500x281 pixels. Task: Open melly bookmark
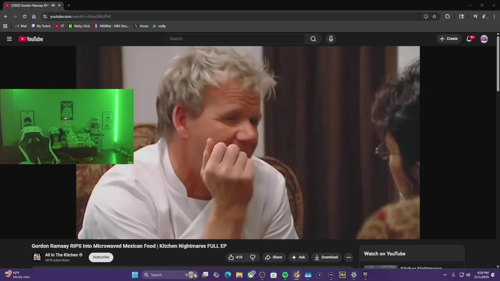159,26
